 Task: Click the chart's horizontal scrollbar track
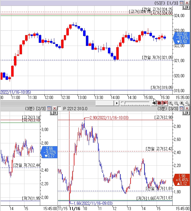click(48, 103)
